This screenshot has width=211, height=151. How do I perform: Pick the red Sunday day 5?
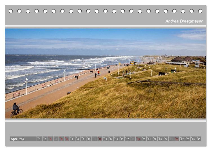[62, 139]
